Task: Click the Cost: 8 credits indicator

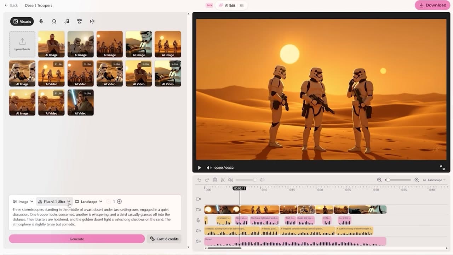Action: click(164, 239)
